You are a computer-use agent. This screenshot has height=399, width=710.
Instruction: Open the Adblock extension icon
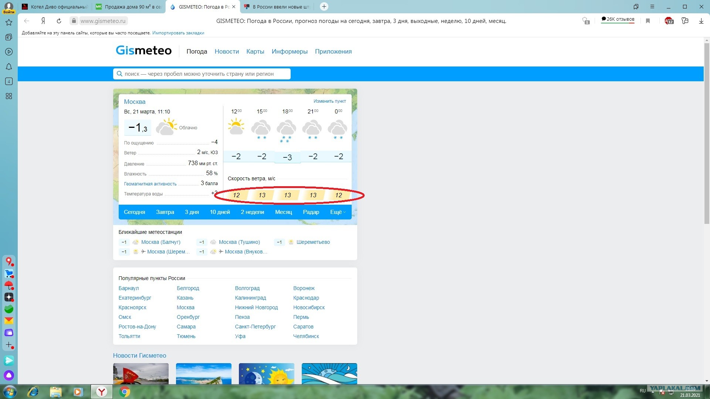coord(669,21)
